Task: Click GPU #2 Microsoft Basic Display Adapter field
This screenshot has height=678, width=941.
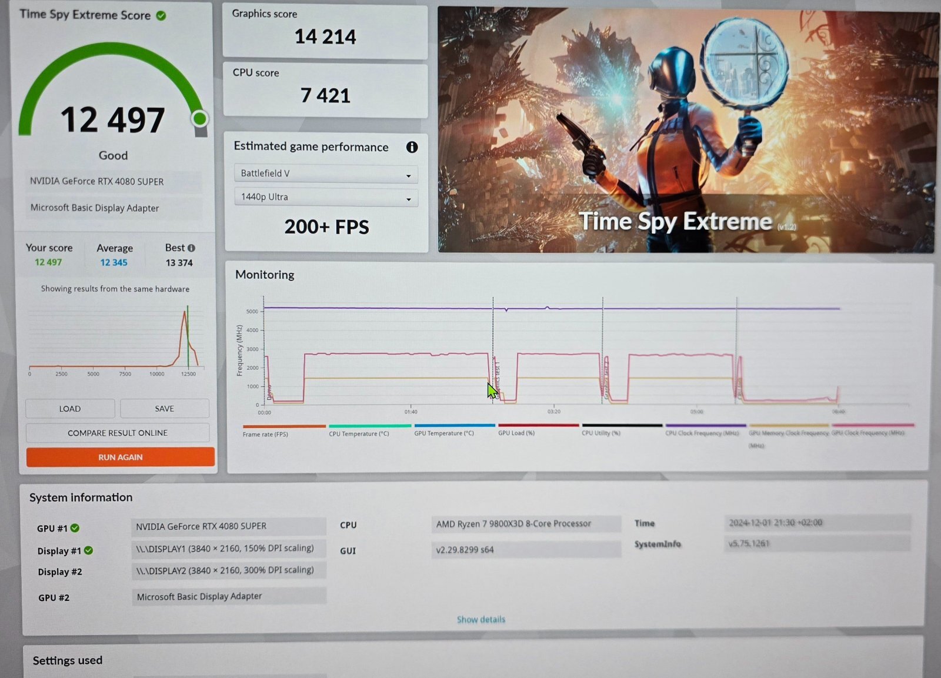Action: coord(229,596)
